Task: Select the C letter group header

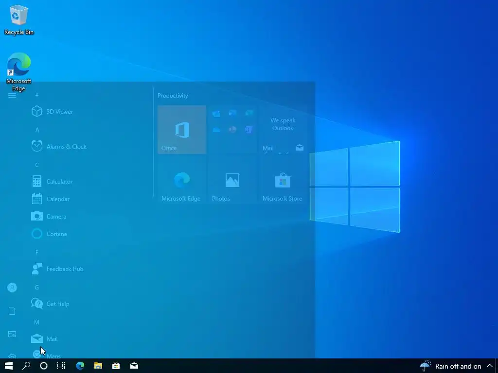Action: (x=37, y=165)
